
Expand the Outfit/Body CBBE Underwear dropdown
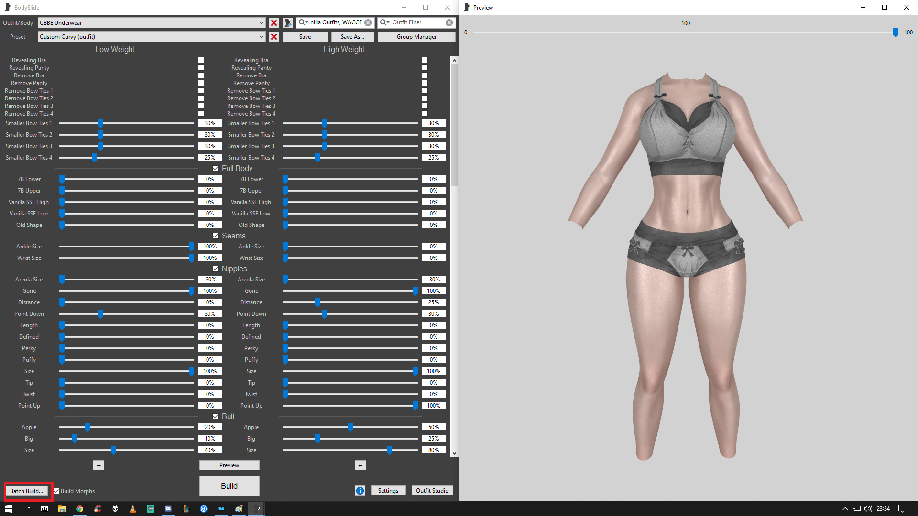pyautogui.click(x=261, y=23)
